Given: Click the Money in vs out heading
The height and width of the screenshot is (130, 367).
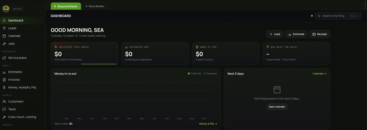Looking at the screenshot, I should [x=66, y=74].
